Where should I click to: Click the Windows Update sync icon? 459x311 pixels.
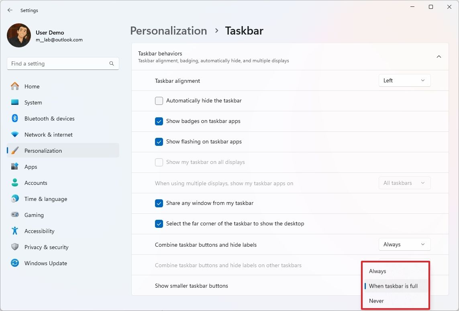[15, 263]
